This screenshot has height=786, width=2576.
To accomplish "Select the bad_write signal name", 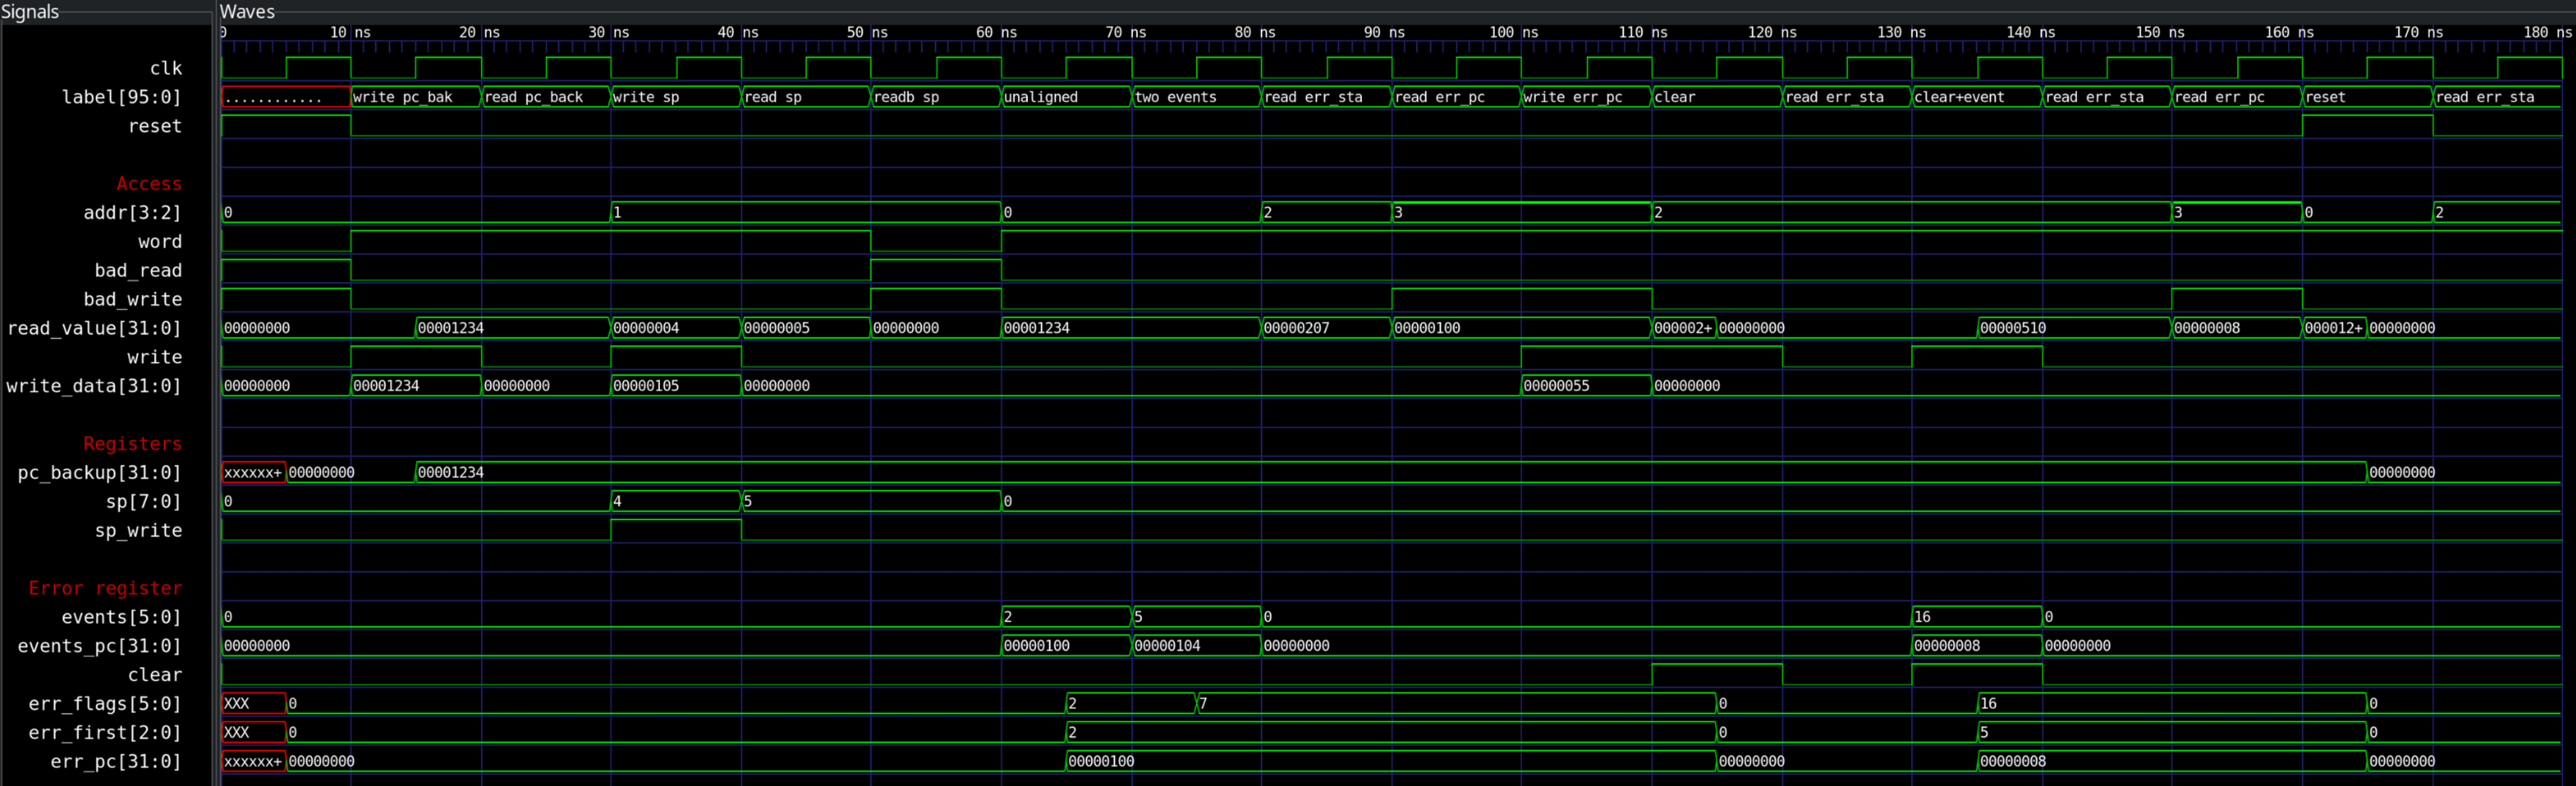I will tap(132, 299).
